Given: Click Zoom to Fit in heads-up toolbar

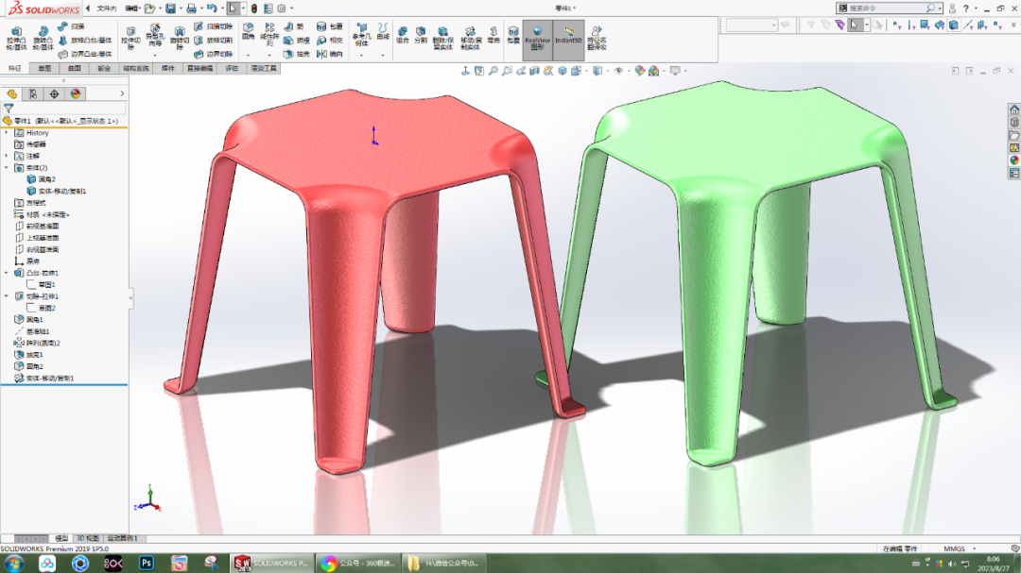Looking at the screenshot, I should click(x=493, y=70).
